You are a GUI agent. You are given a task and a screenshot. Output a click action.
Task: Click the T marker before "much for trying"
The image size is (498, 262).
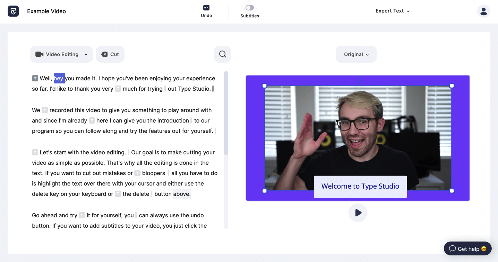(118, 89)
